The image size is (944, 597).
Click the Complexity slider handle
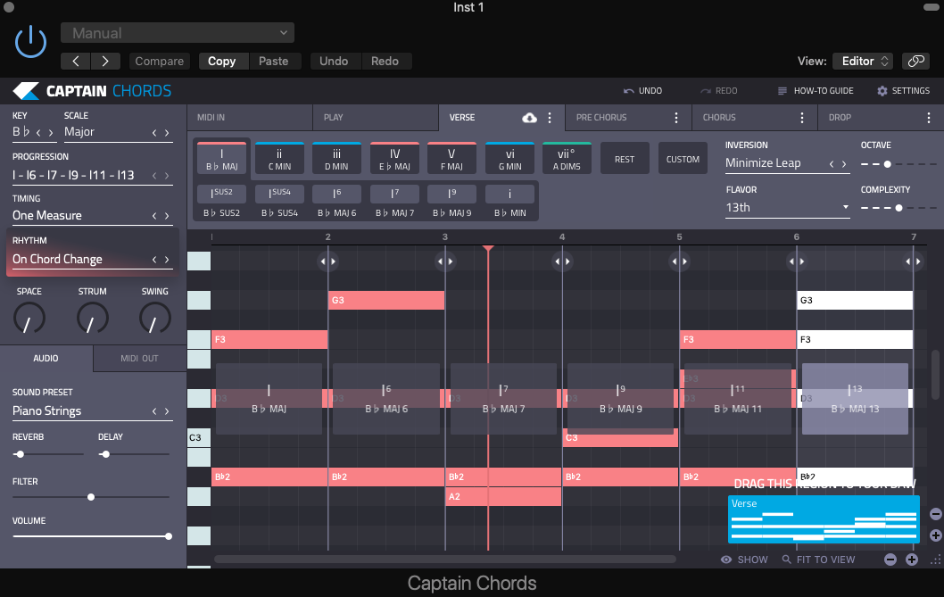[x=898, y=208]
